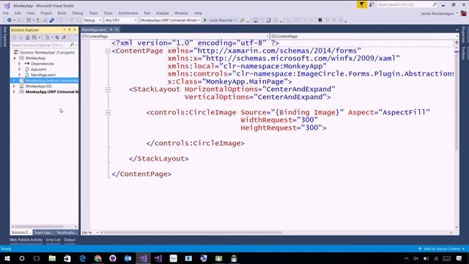Click the yellow notifications filter flag icon
The width and height of the screenshot is (469, 264).
[361, 4]
